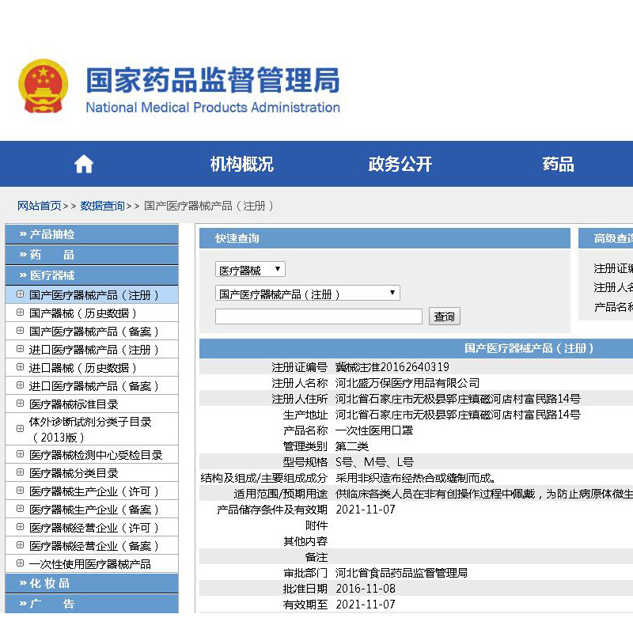
Task: Open the 国产医疗器械产品（注册） database dropdown
Action: click(x=307, y=294)
